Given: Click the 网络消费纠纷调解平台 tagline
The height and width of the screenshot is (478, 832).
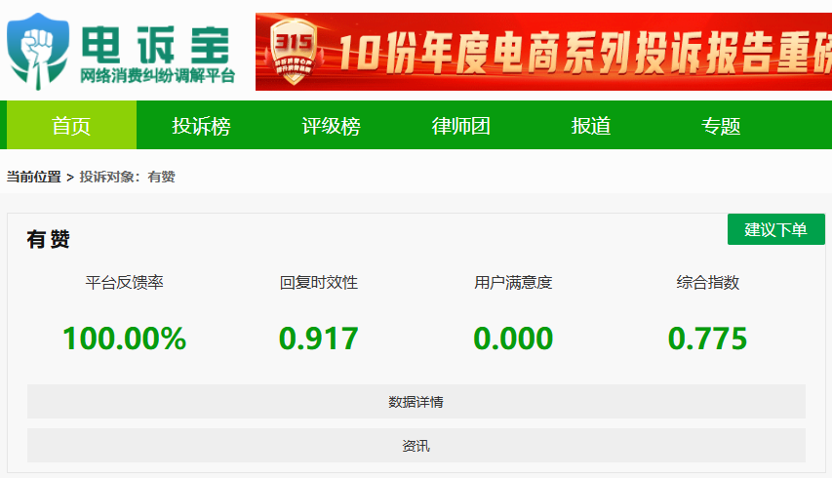Looking at the screenshot, I should [158, 76].
